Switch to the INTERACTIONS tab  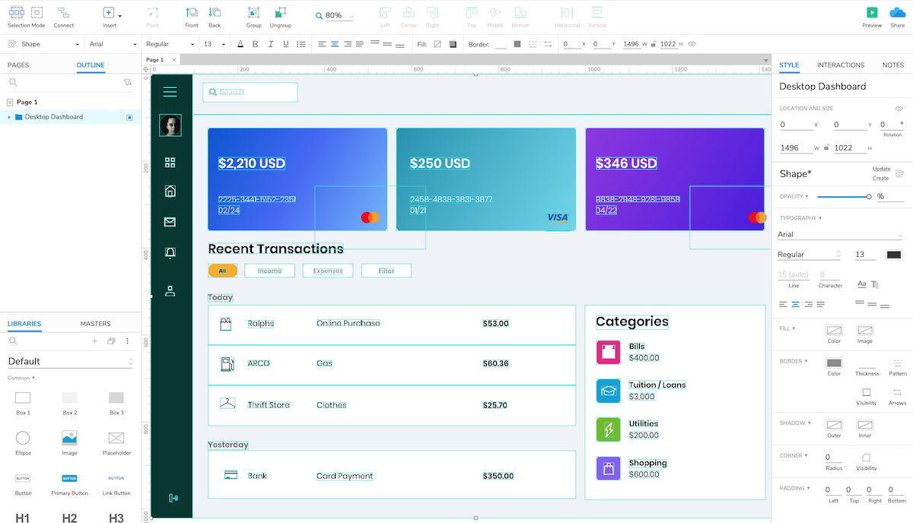click(840, 65)
